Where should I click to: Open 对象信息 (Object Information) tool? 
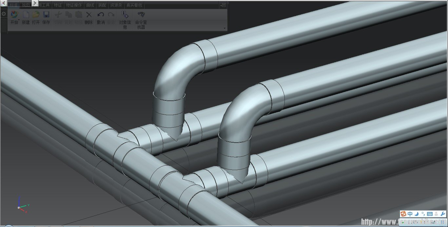point(125,15)
